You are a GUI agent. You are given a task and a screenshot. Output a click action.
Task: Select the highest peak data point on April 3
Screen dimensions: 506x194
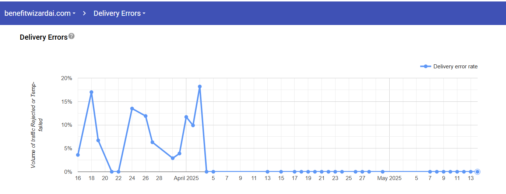(200, 87)
